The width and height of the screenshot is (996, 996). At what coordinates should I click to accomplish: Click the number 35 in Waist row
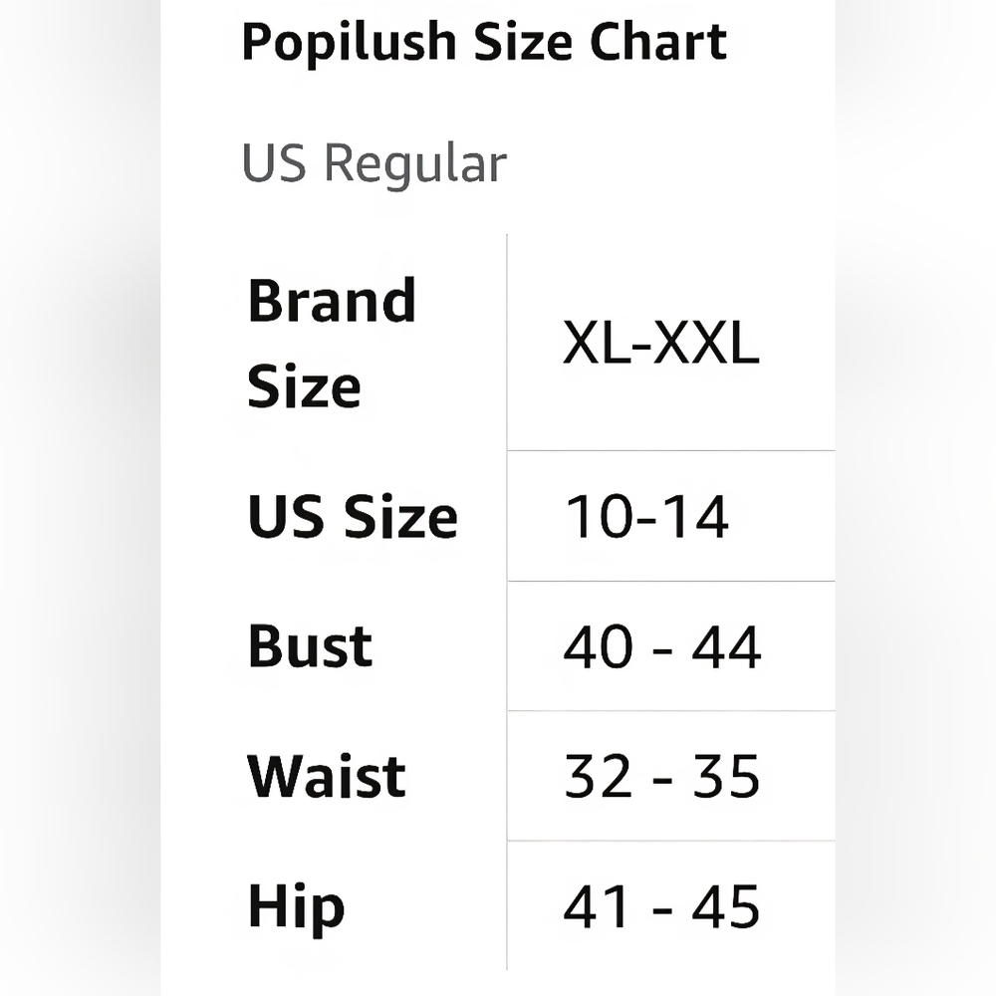[726, 776]
